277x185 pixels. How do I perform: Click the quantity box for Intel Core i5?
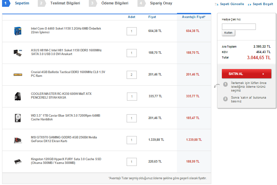pos(132,31)
